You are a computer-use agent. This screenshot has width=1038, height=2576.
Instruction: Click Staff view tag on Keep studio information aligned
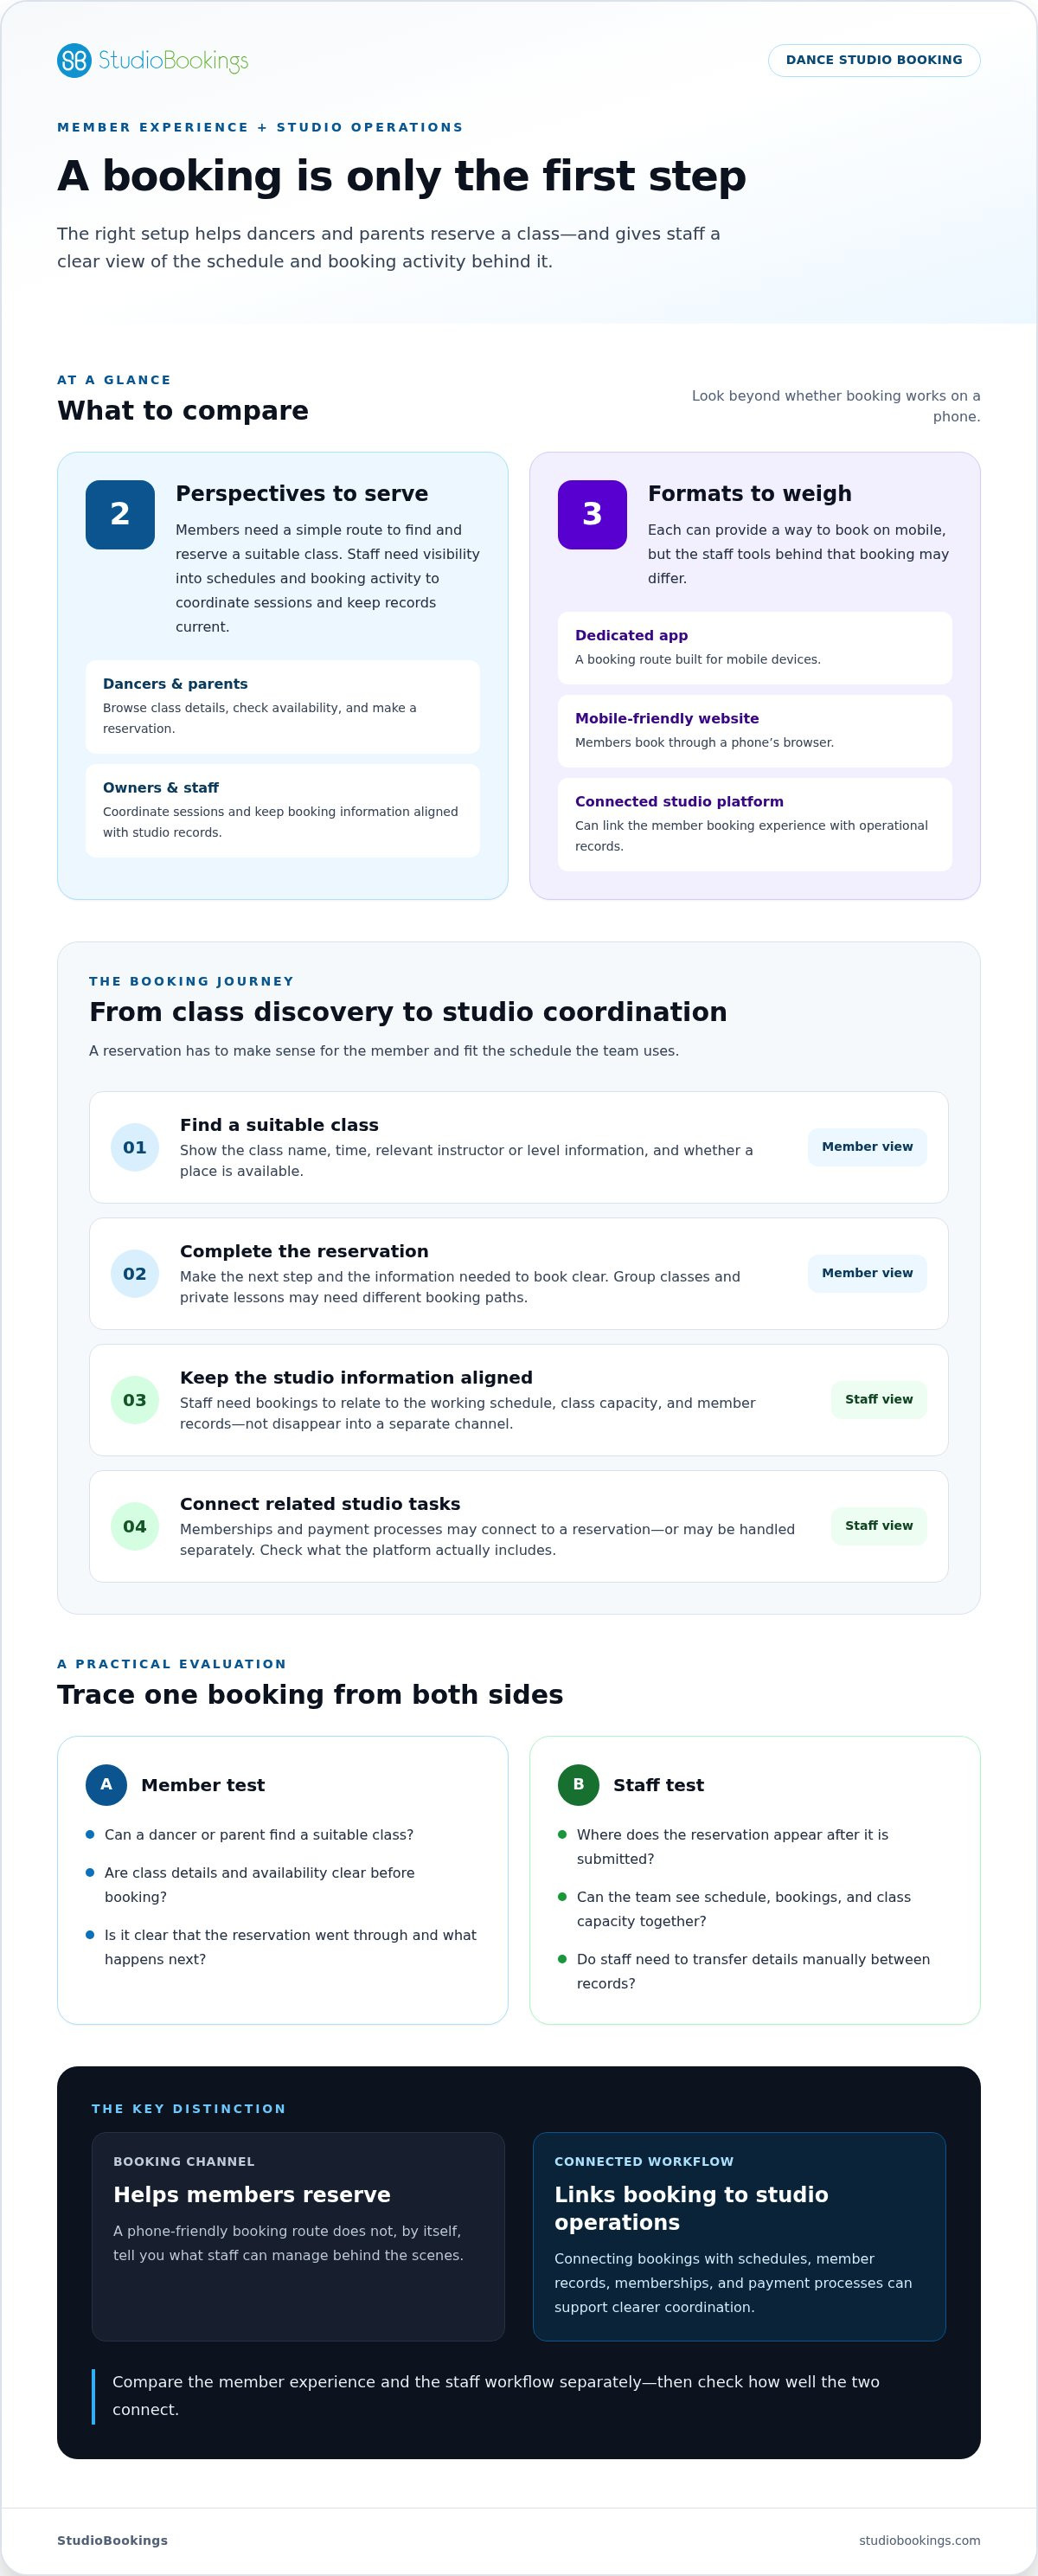coord(879,1400)
